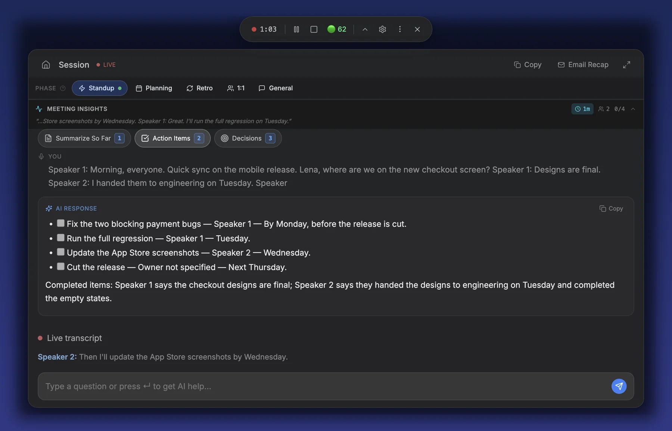The width and height of the screenshot is (672, 431).
Task: Click the Decisions quick prompt
Action: 248,138
